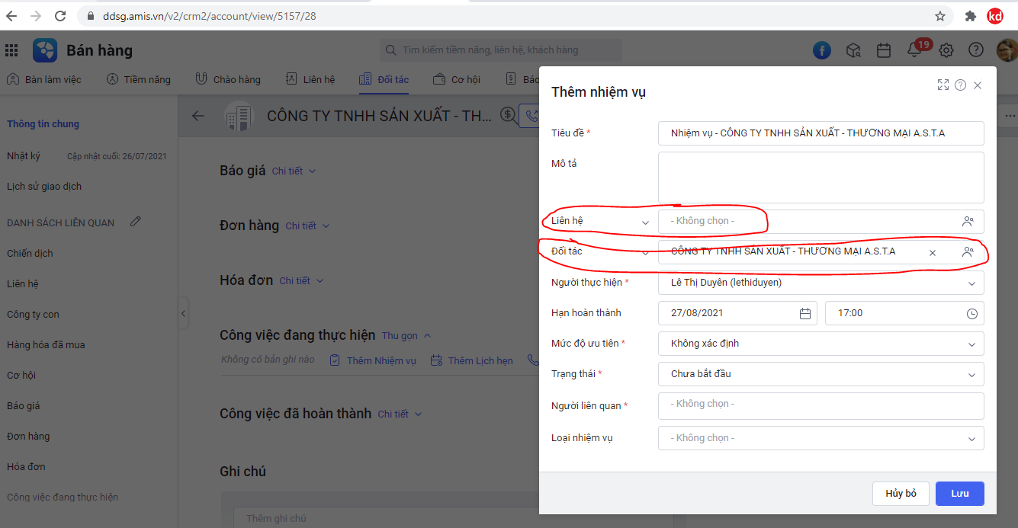This screenshot has height=528, width=1018.
Task: Open Hàng hóa đã mua in related list
Action: coord(46,345)
